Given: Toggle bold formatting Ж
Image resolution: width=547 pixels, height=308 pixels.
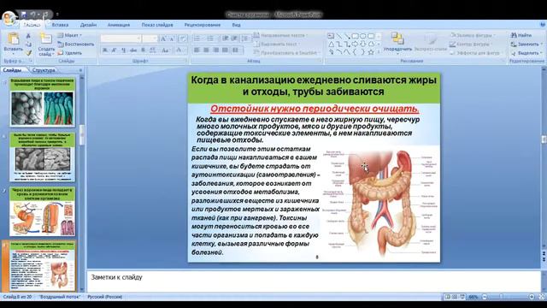Looking at the screenshot, I should point(104,50).
